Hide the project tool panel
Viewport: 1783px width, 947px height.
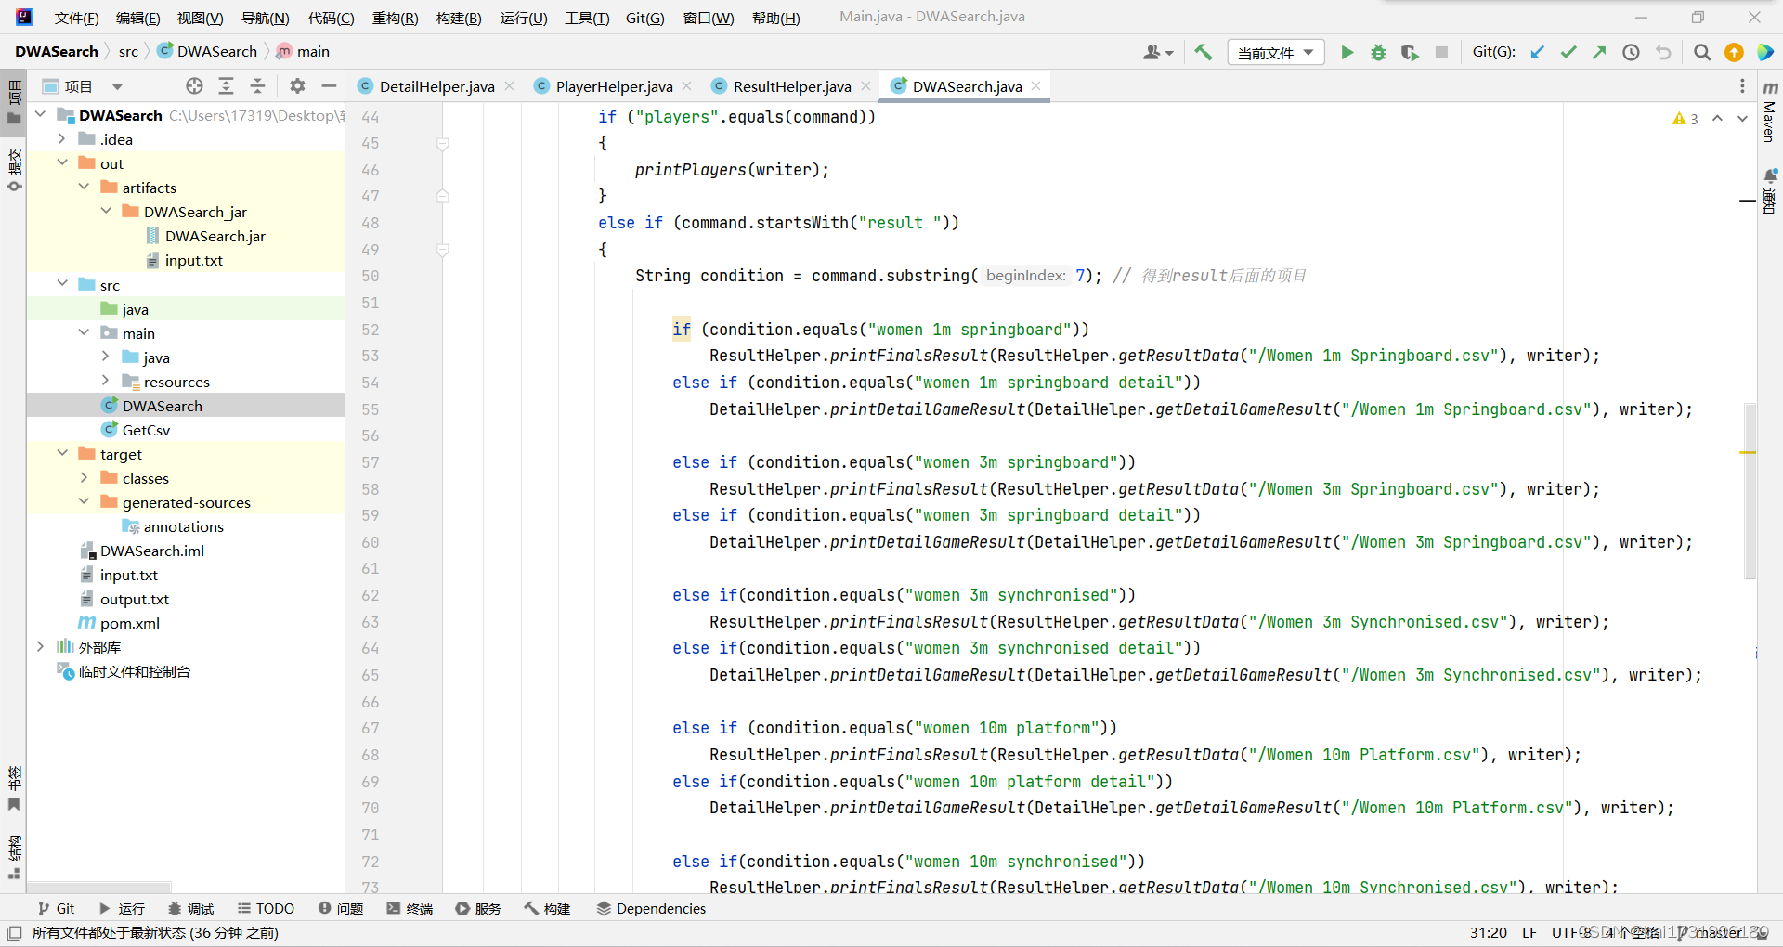coord(329,86)
